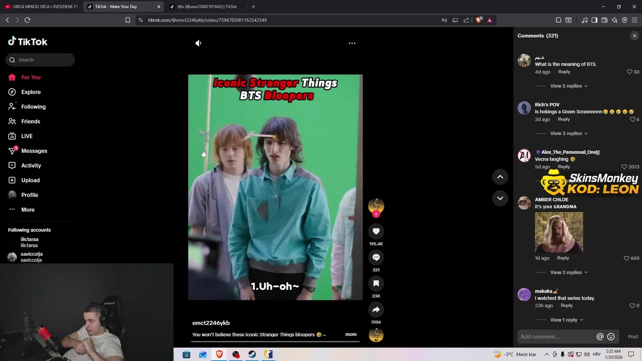Viewport: 642px width, 361px height.
Task: Reply to the 'meaning of BTS' comment
Action: point(564,72)
